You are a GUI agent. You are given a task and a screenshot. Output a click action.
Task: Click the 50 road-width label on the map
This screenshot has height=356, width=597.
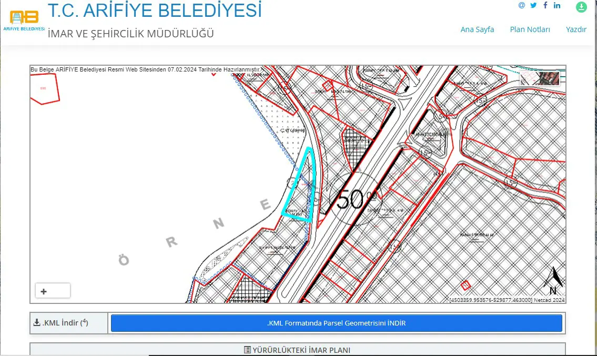[350, 199]
